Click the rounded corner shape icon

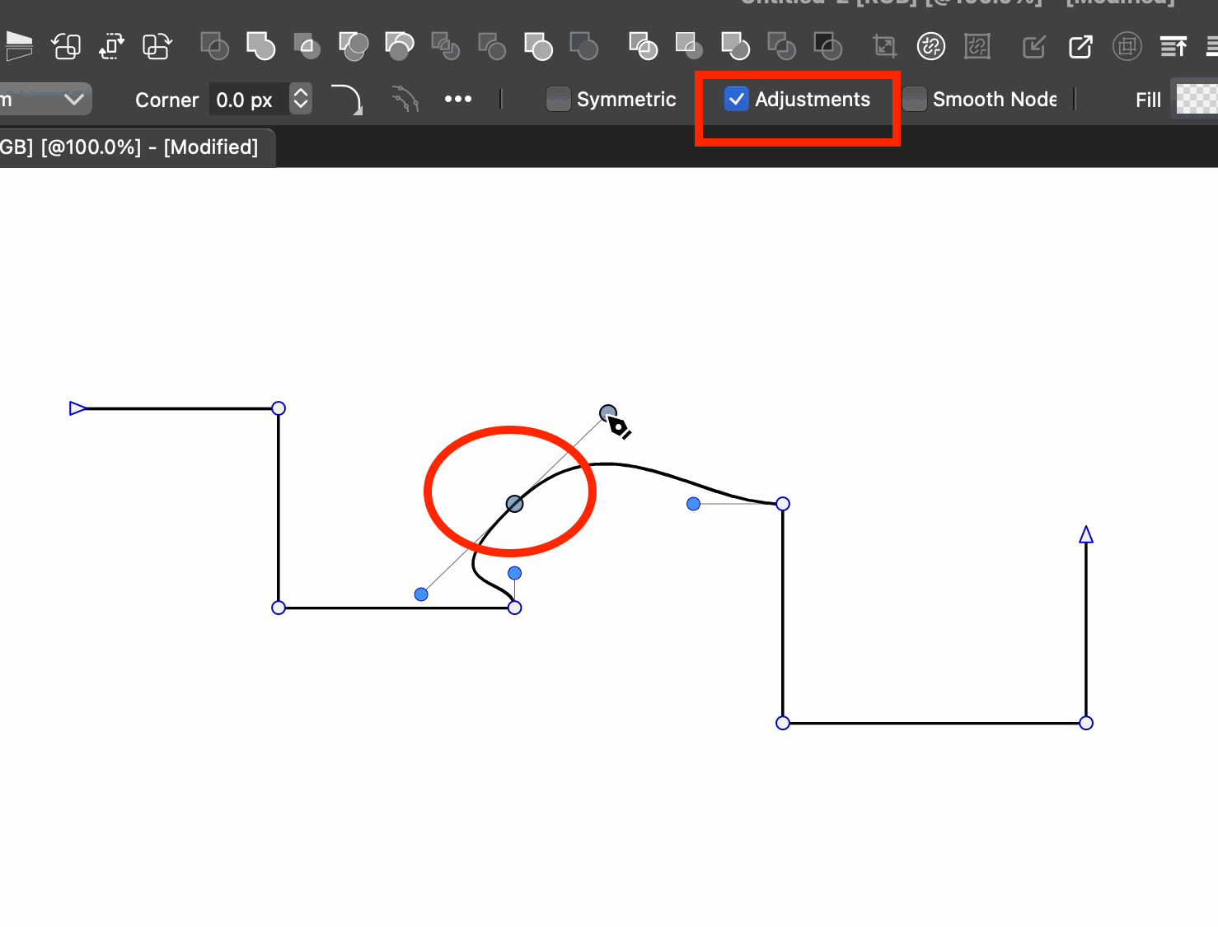coord(346,100)
